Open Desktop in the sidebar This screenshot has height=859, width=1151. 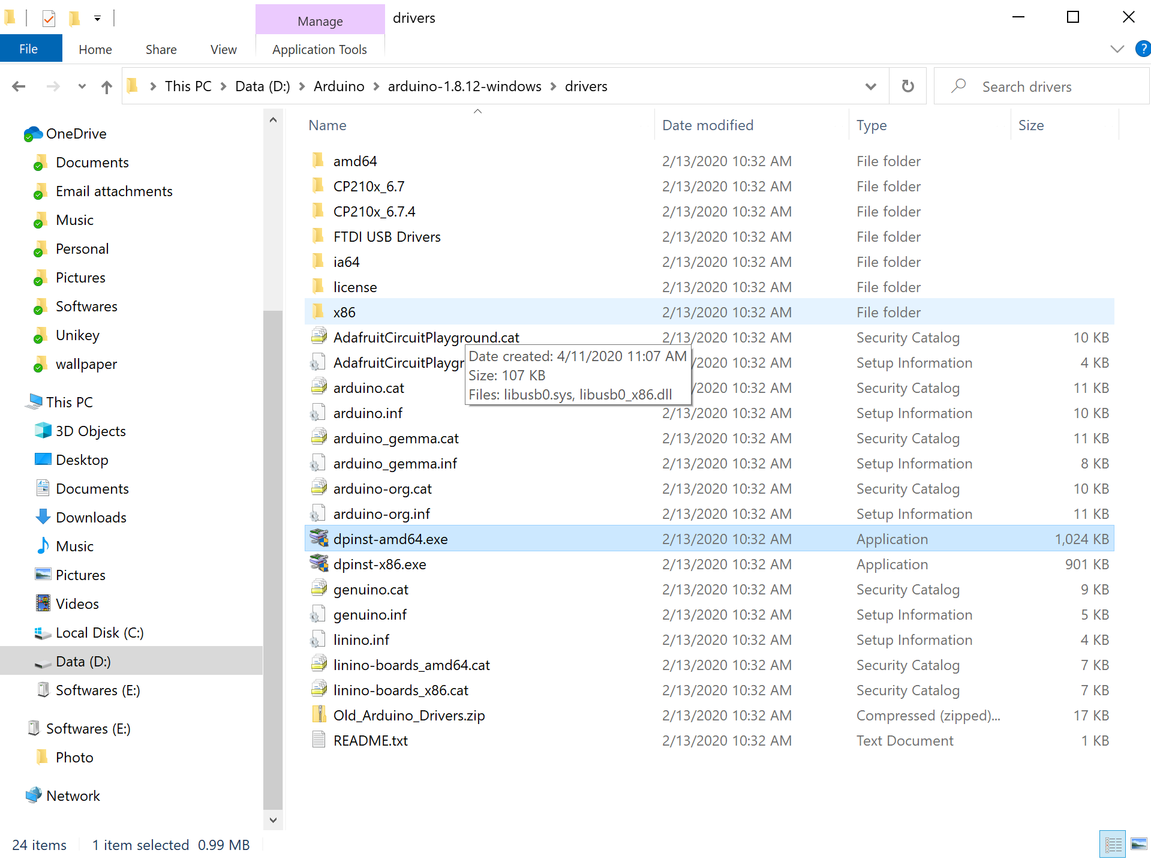point(82,459)
